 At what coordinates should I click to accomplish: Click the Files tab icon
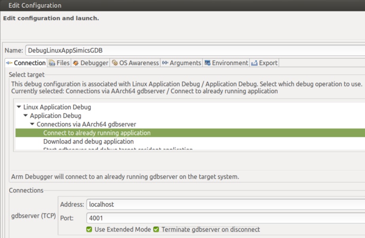52,63
